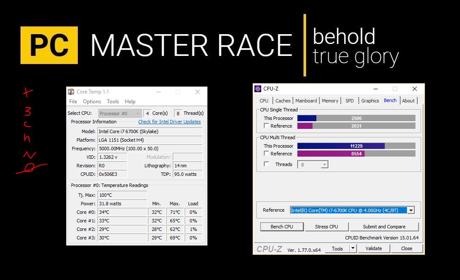
Task: Click the Core(s) count box showing 4
Action: click(x=147, y=114)
